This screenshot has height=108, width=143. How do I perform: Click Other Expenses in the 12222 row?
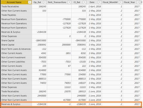point(16,87)
